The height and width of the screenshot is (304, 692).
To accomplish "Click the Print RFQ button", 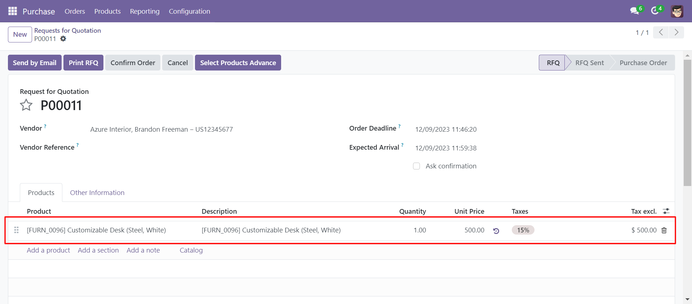I will (83, 63).
